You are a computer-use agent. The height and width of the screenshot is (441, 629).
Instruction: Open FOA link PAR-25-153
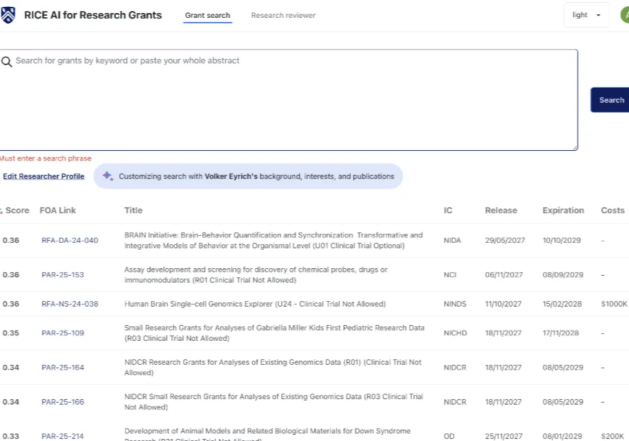click(x=62, y=275)
